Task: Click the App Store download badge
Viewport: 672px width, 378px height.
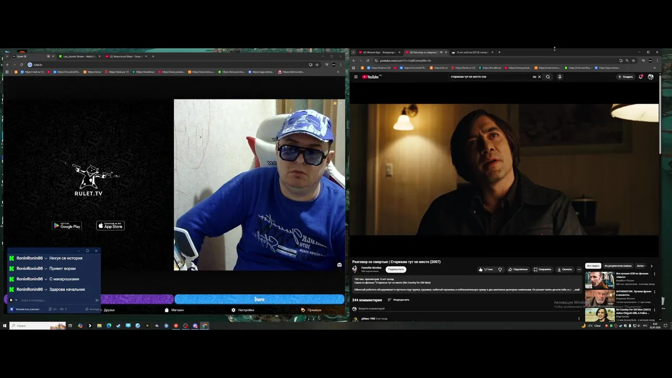Action: [x=110, y=226]
